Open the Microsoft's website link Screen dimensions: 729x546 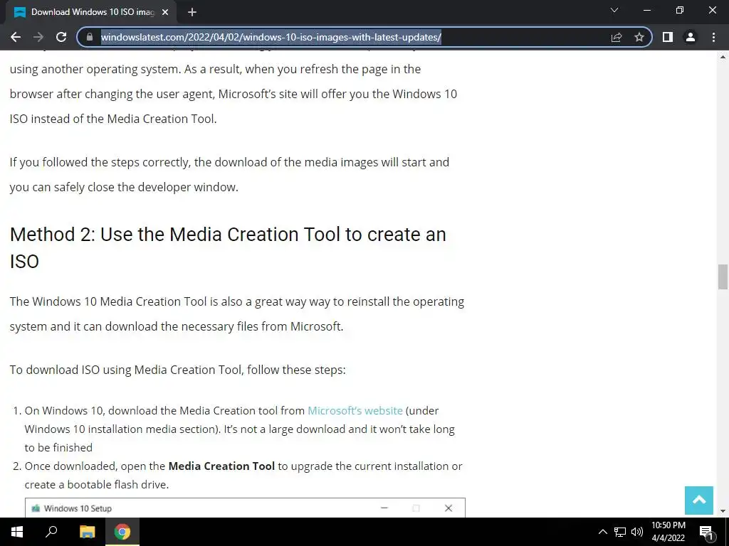click(x=355, y=410)
